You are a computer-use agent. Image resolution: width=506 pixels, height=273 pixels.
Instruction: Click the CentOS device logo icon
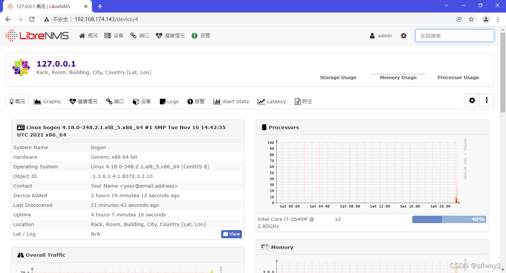(21, 68)
